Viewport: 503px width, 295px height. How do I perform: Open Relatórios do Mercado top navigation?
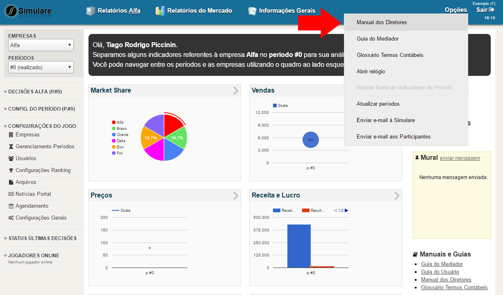(x=200, y=11)
